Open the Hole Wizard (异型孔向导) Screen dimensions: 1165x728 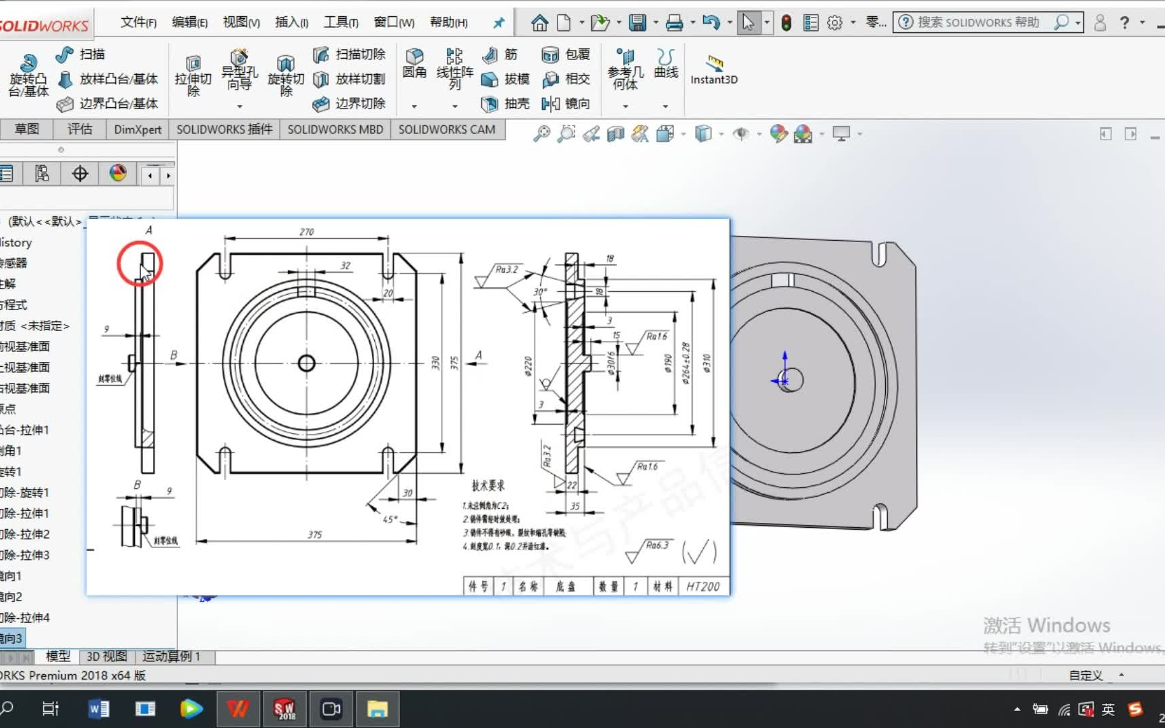pos(239,71)
